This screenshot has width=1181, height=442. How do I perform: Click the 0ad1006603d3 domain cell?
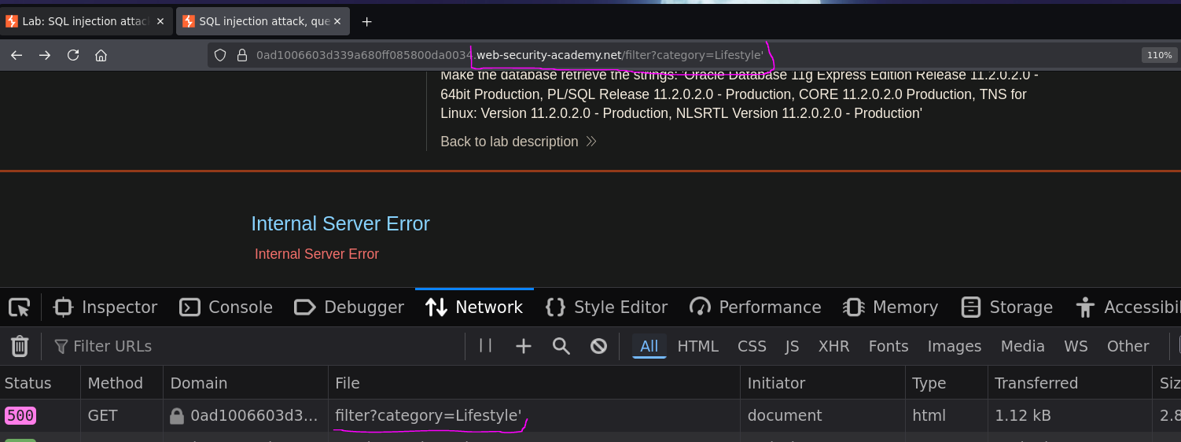(x=245, y=415)
